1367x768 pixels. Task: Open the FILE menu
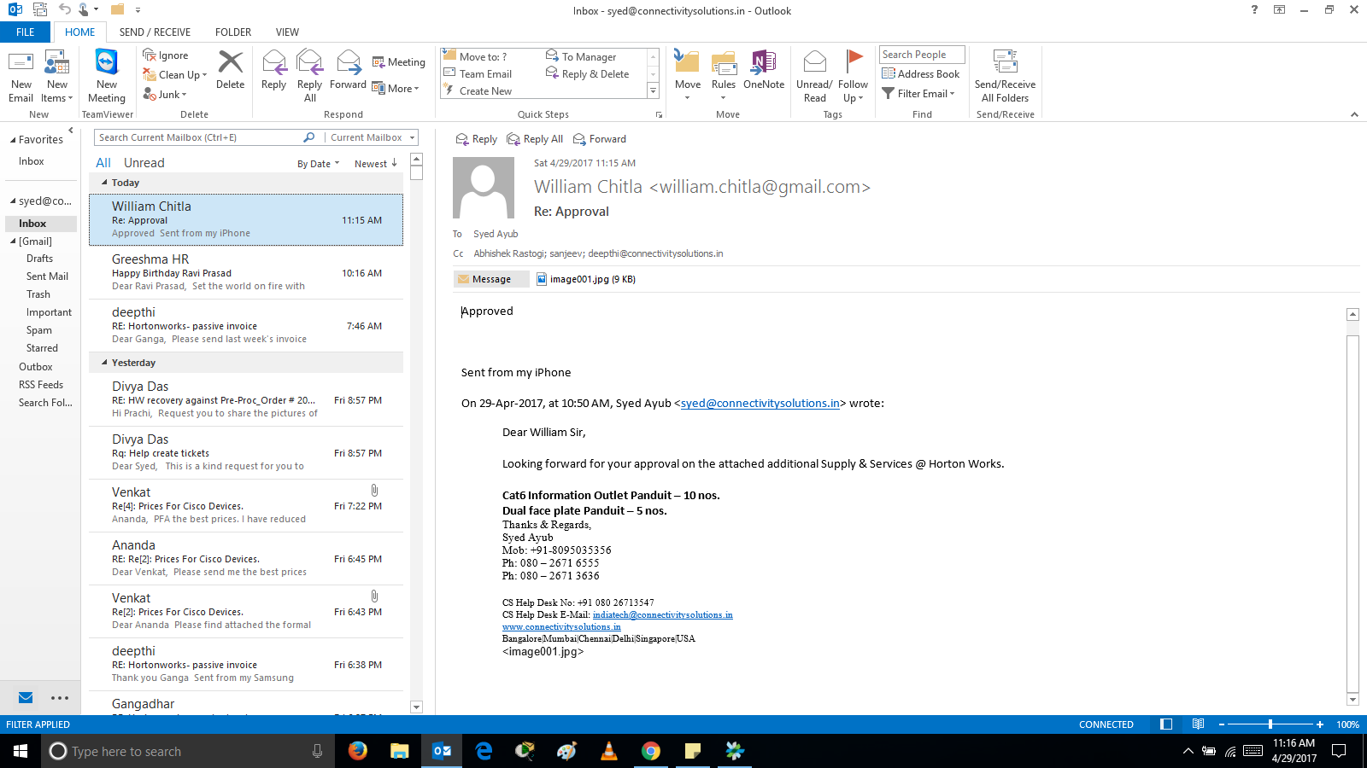26,32
